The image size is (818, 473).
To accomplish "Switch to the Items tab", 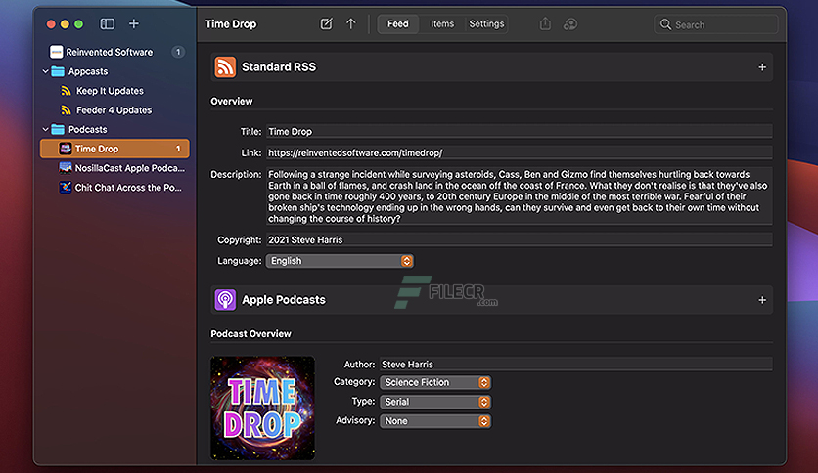I will tap(442, 24).
